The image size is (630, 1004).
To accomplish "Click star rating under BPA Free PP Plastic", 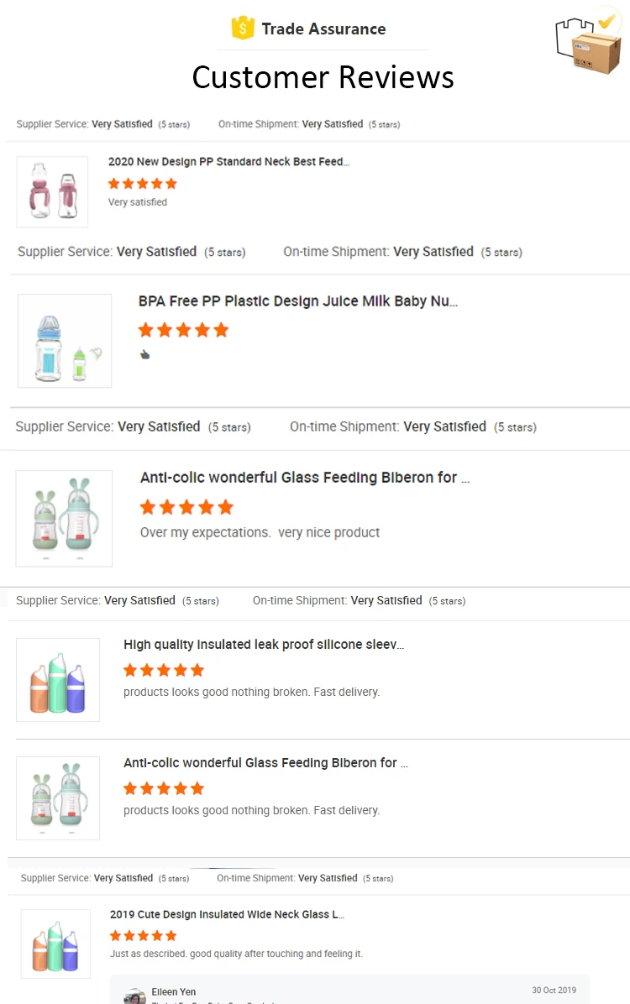I will [x=183, y=330].
